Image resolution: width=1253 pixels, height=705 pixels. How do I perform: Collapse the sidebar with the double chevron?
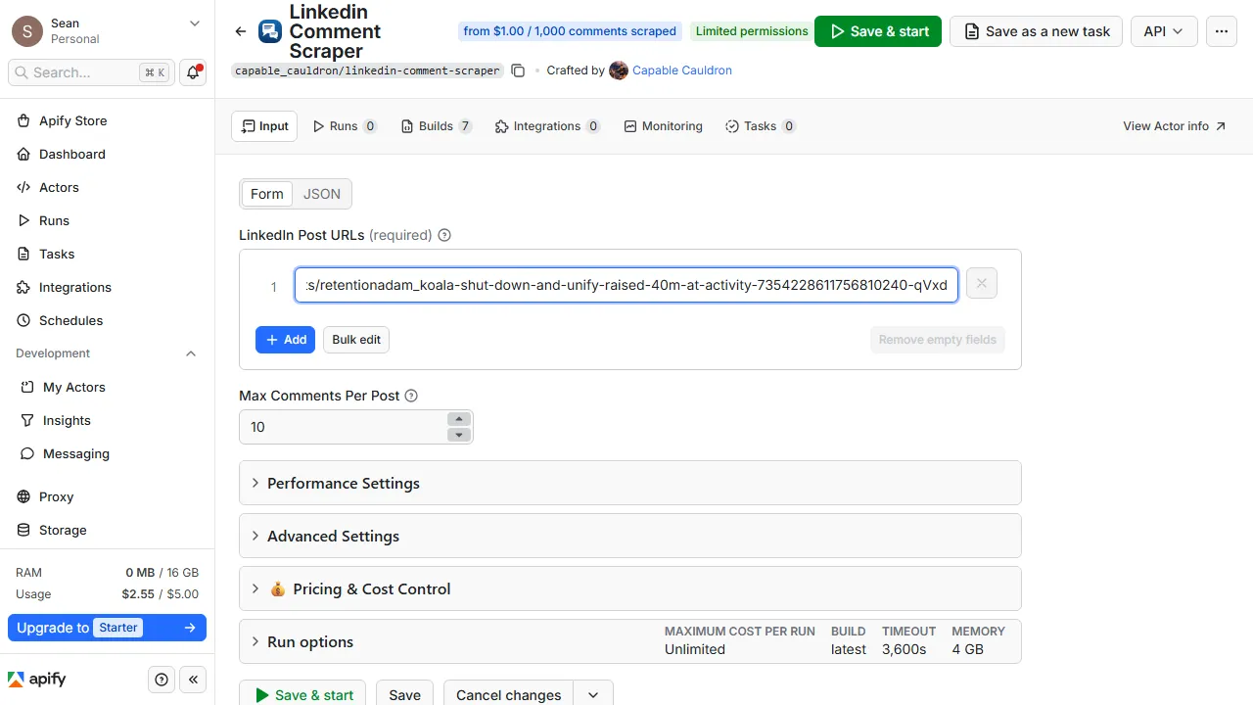193,680
